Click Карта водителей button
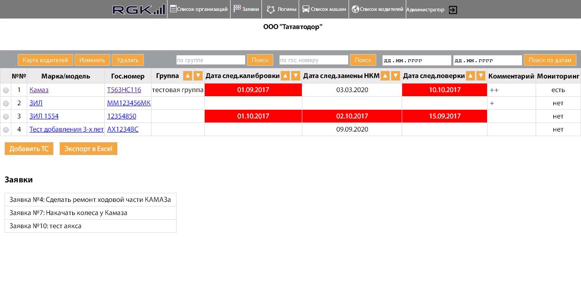The height and width of the screenshot is (289, 581). point(45,60)
